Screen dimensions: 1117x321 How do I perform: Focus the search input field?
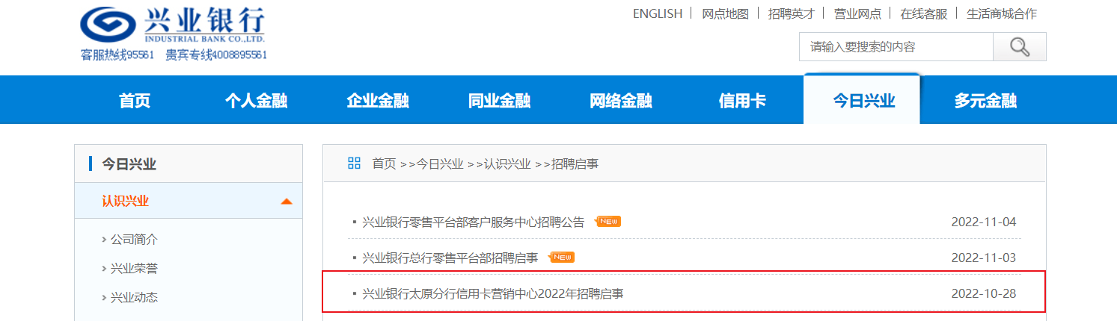896,47
